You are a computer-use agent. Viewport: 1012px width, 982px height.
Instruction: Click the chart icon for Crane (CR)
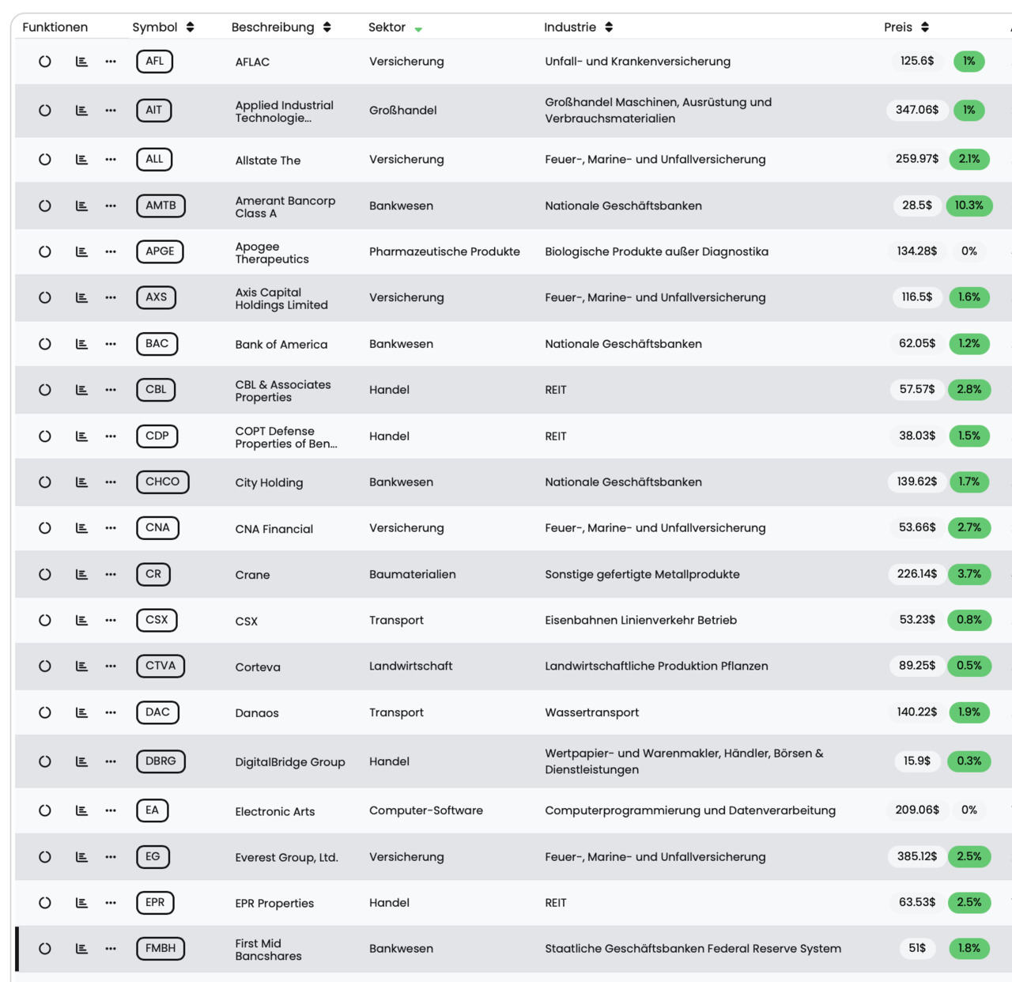(x=81, y=575)
